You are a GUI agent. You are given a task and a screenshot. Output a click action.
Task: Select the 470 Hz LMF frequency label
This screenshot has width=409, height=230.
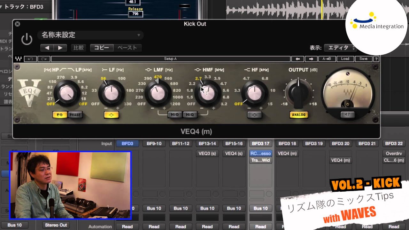coord(158,77)
